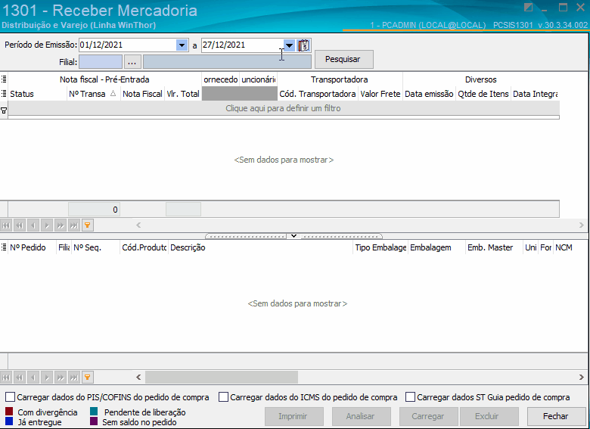Viewport: 590px width, 429px height.
Task: Click the purple Sem saldo no pedido swatch
Action: coord(94,421)
